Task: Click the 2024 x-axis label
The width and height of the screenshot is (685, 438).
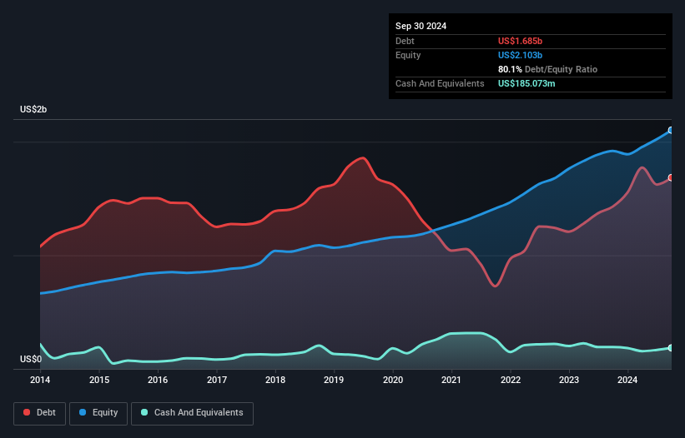Action: [627, 380]
